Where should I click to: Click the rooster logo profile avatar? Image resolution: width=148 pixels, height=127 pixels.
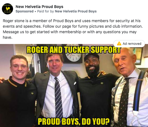[x=7, y=9]
